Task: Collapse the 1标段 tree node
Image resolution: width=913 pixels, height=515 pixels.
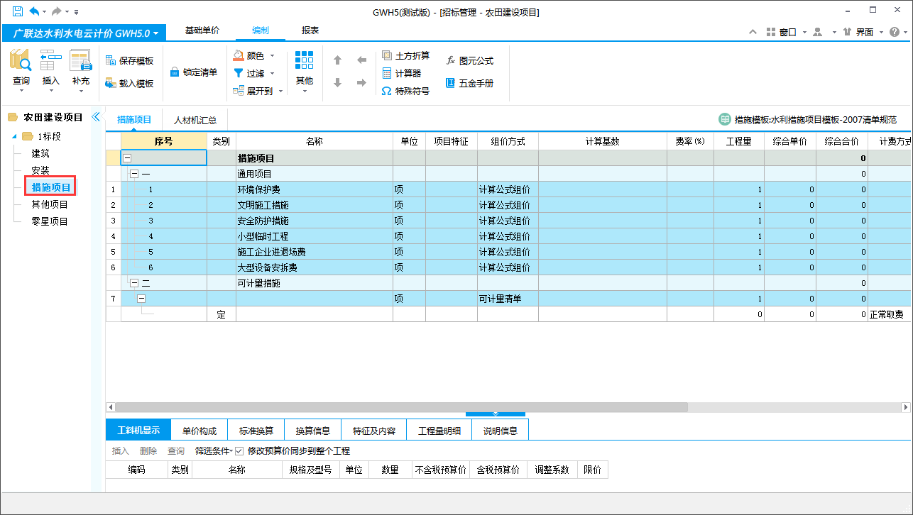Action: (16, 136)
